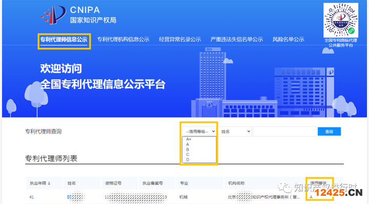This screenshot has width=369, height=204.
Task: Click the 专利代理师列表 heading
Action: [51, 158]
